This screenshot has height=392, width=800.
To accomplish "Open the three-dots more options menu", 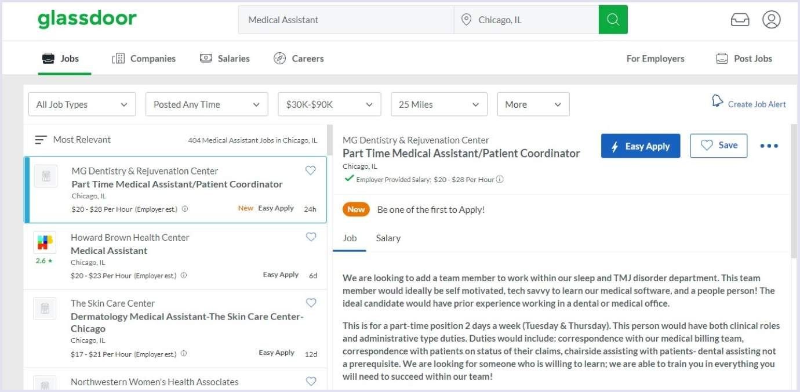I will [x=769, y=146].
